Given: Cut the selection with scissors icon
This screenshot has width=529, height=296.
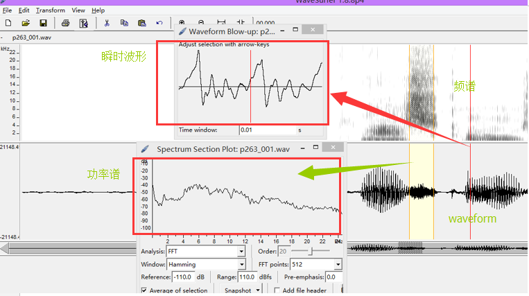Looking at the screenshot, I should click(107, 23).
